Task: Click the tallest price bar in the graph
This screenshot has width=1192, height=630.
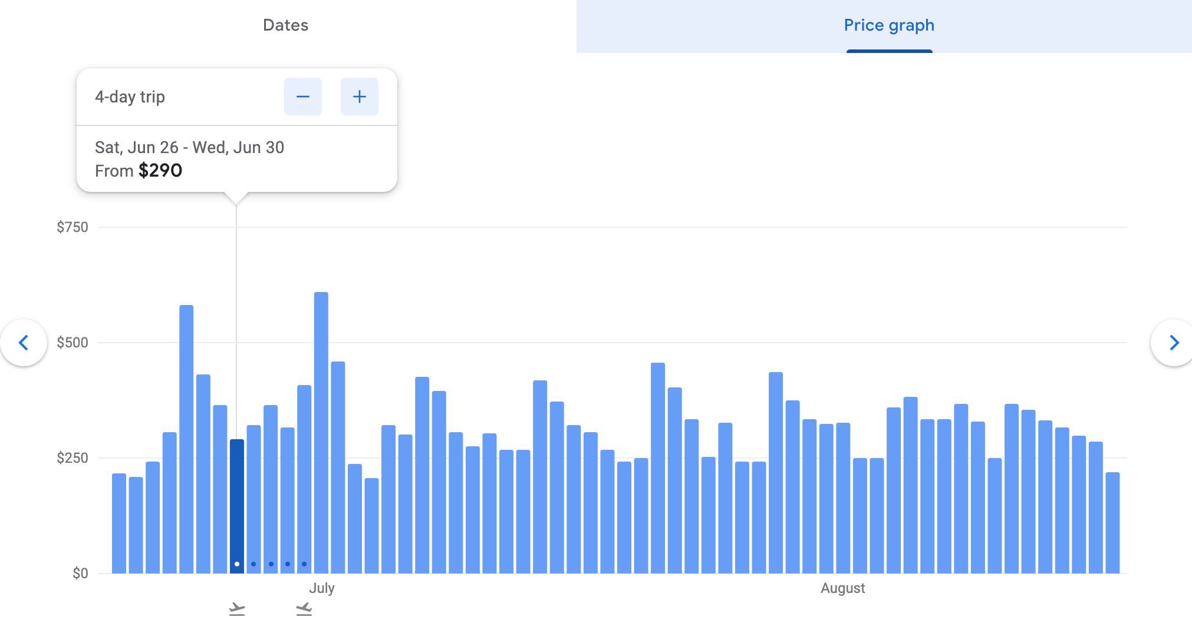Action: pos(321,433)
